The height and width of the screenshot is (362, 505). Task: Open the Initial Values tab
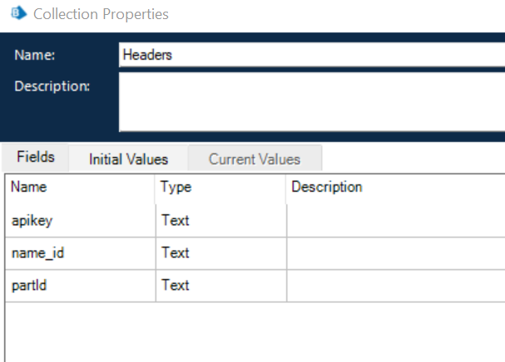[x=128, y=159]
